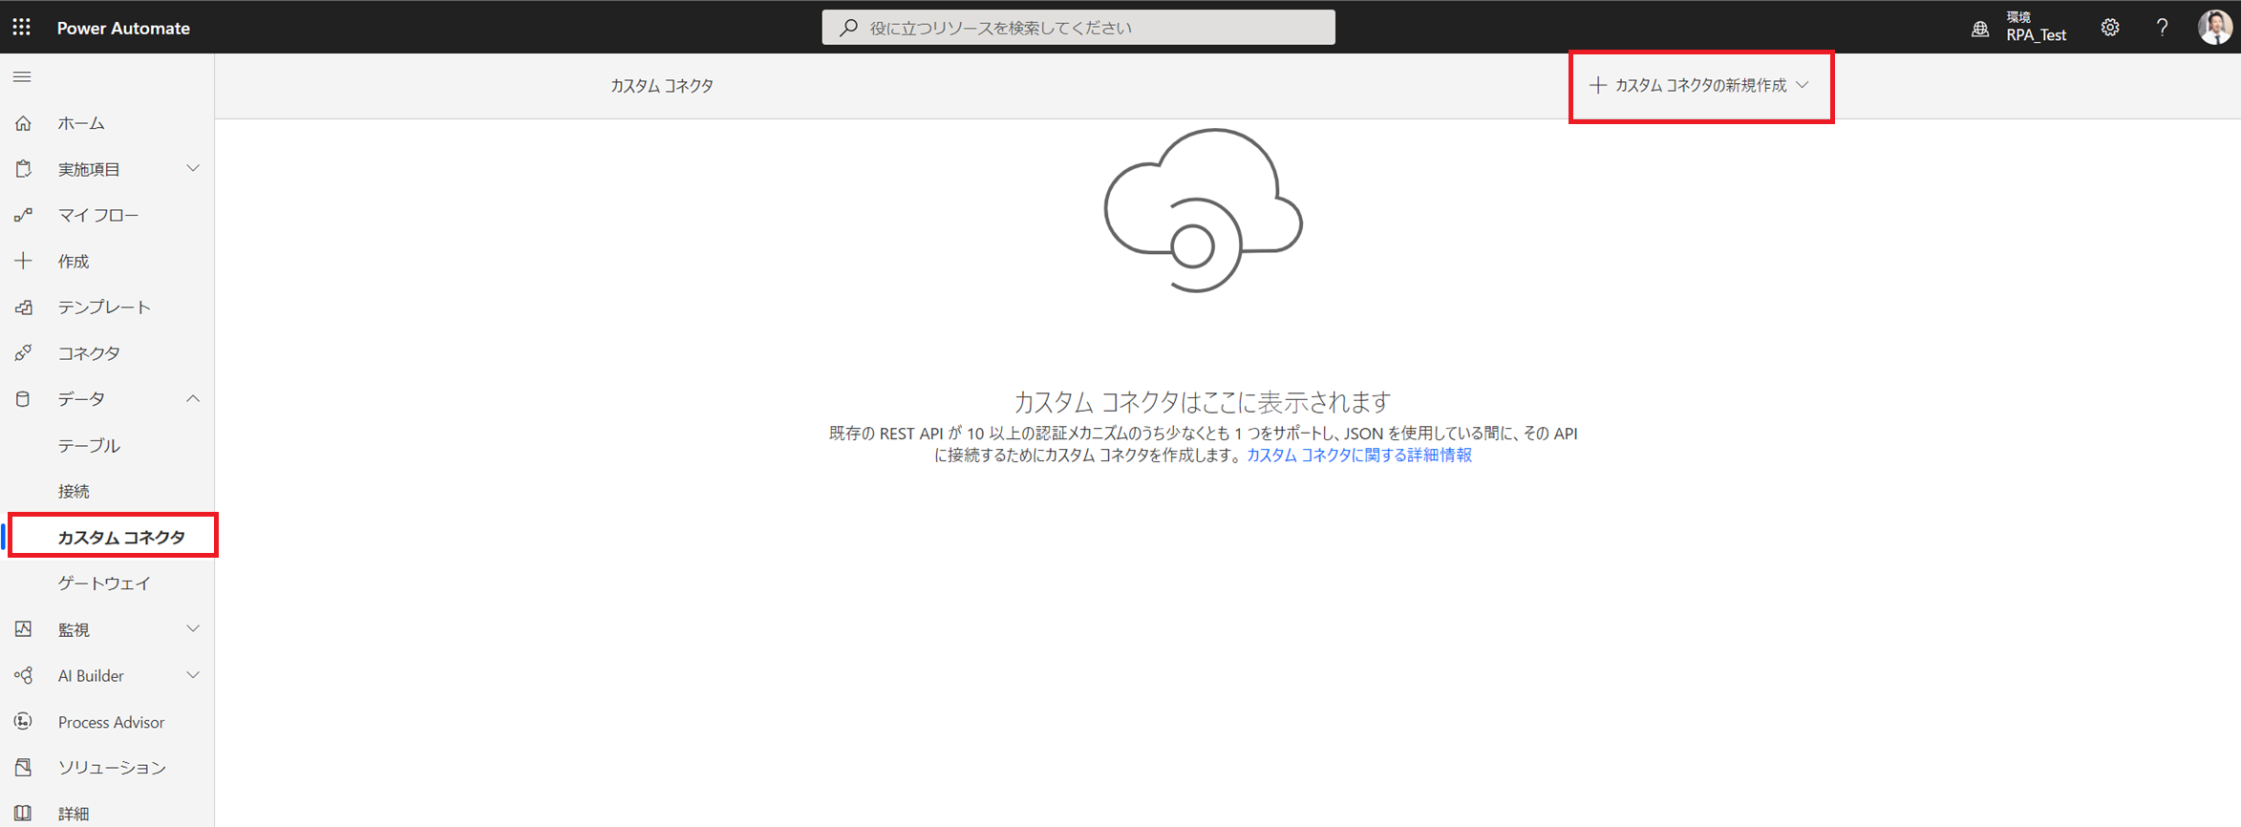Image resolution: width=2241 pixels, height=827 pixels.
Task: Select 接続 in the data menu
Action: pyautogui.click(x=74, y=491)
